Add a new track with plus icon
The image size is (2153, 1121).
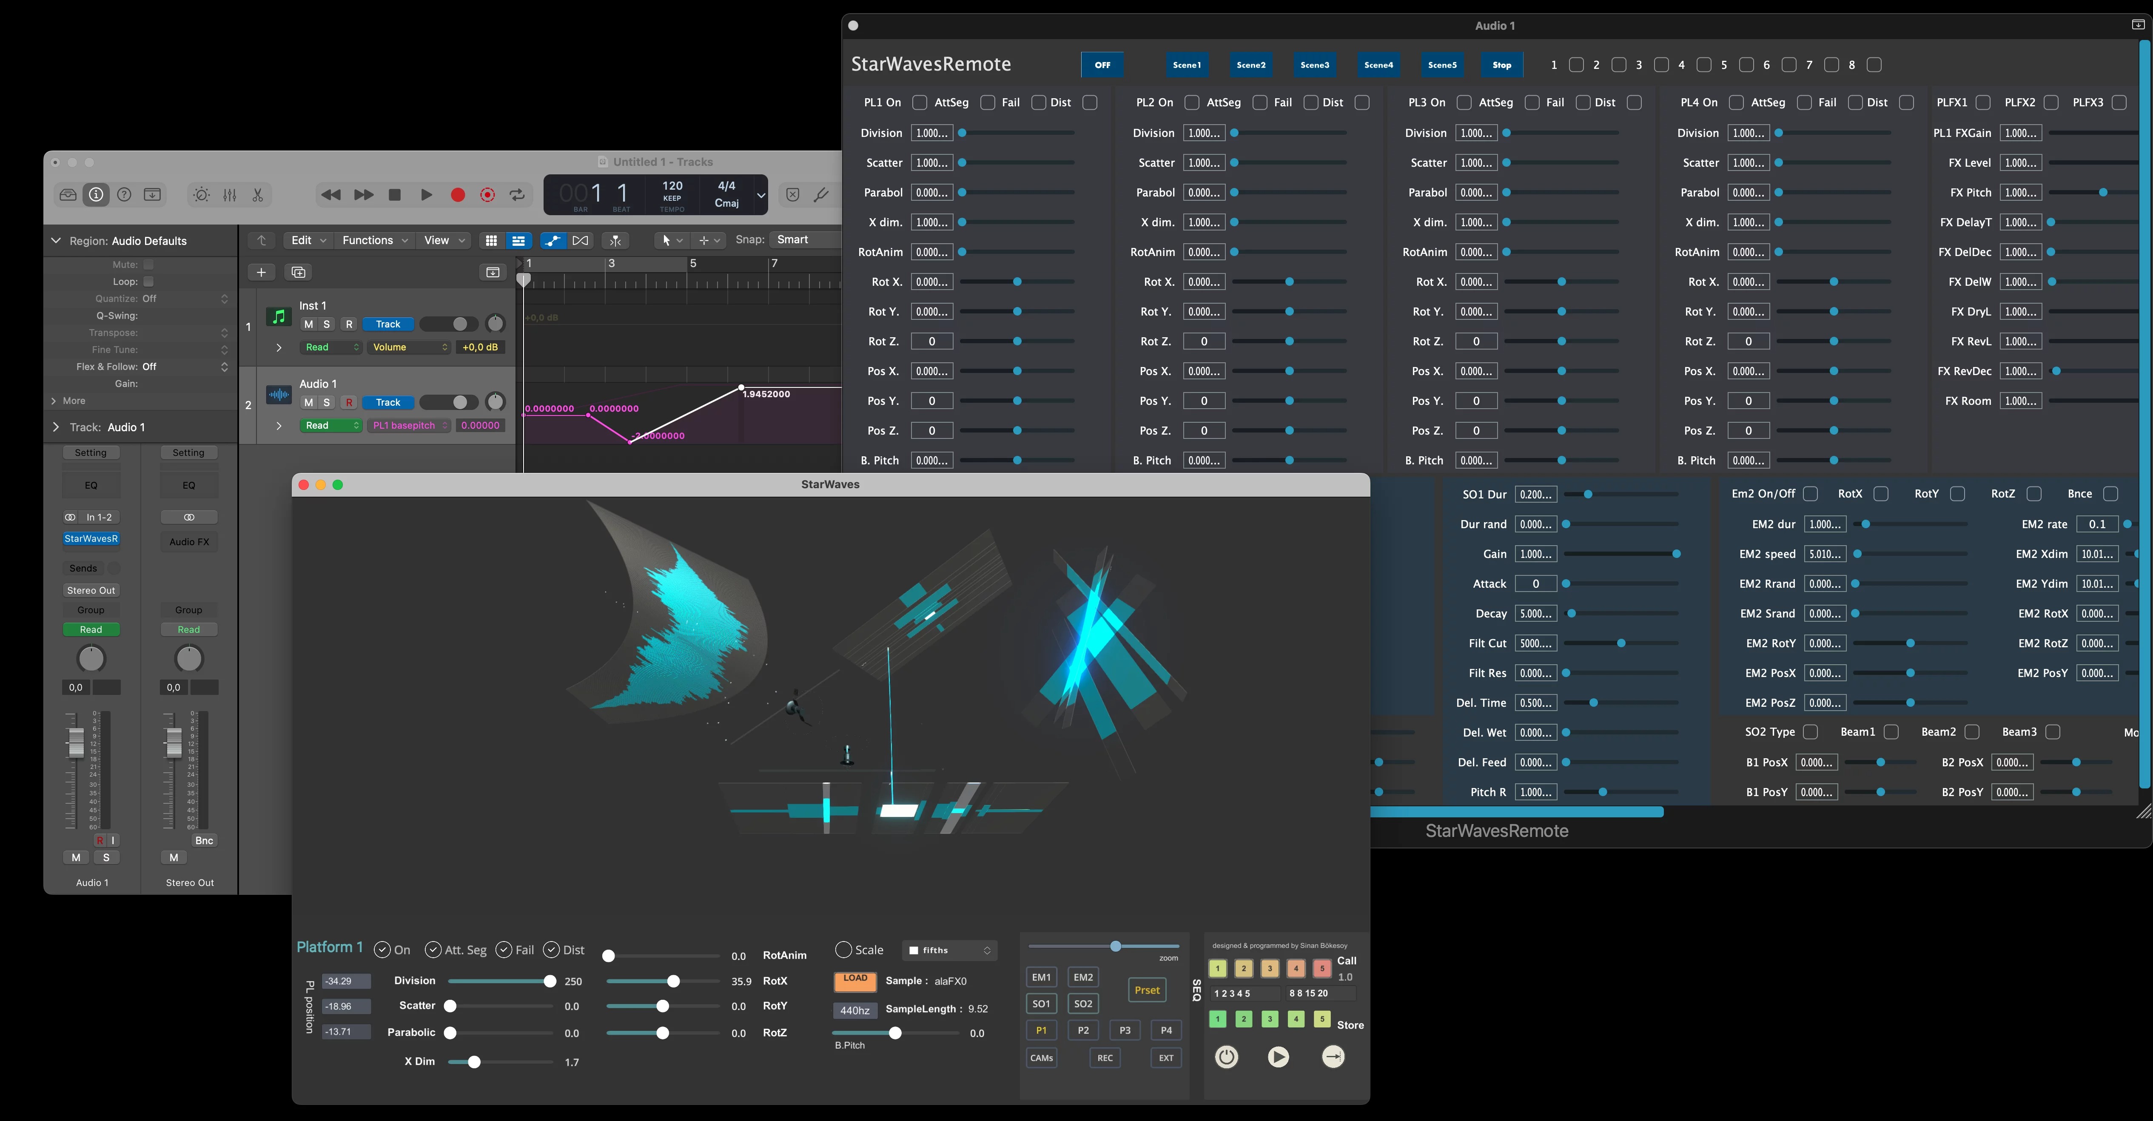[262, 273]
